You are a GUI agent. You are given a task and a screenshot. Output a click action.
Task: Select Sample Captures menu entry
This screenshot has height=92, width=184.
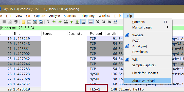click(x=148, y=65)
